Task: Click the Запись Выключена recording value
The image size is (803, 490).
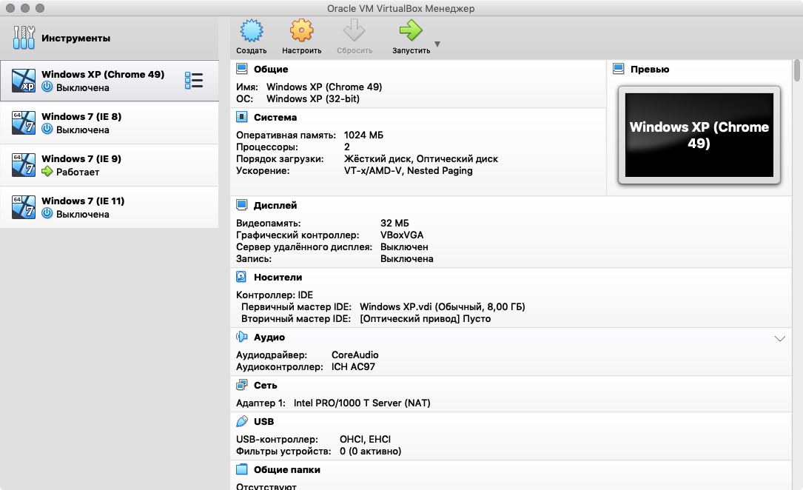Action: coord(406,258)
